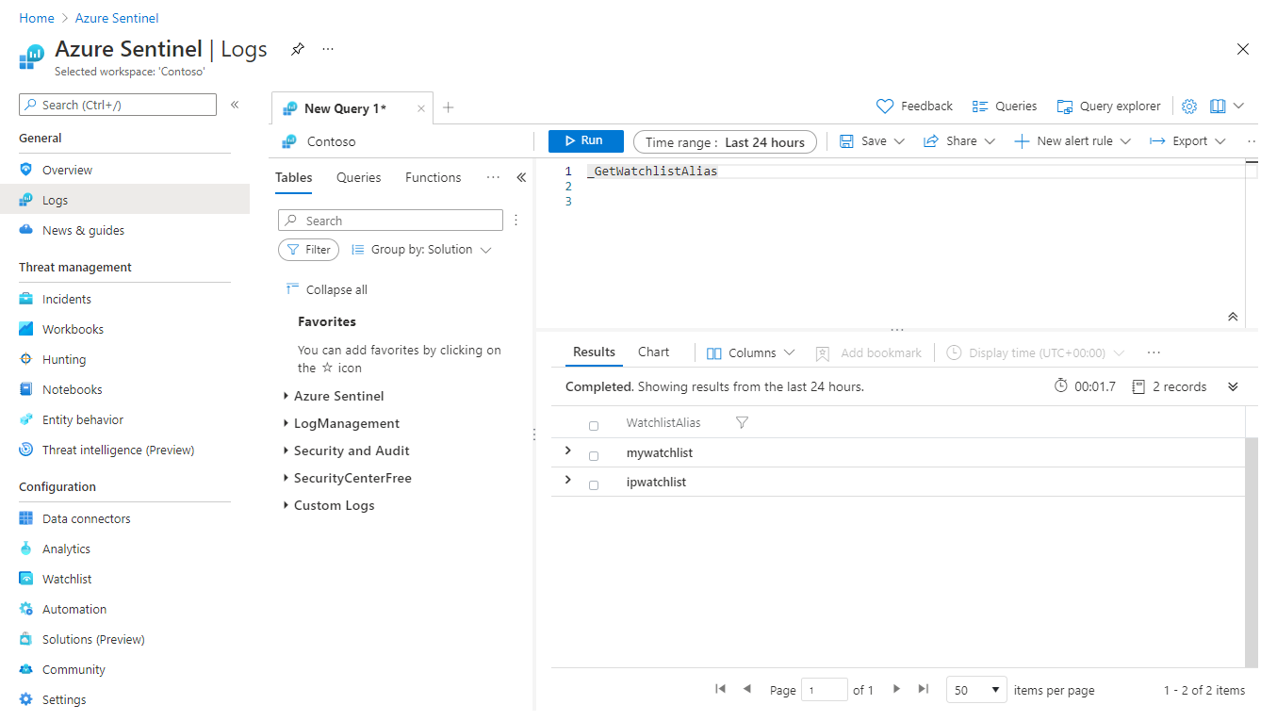Collapse the query editor pane

pos(1233,318)
